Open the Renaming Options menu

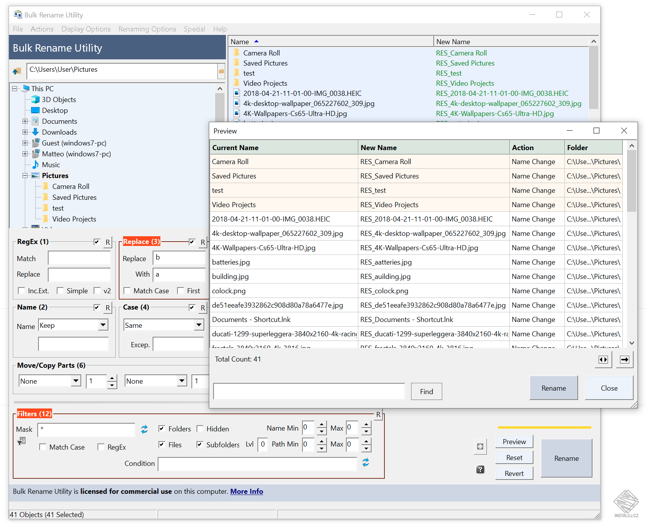[x=147, y=29]
